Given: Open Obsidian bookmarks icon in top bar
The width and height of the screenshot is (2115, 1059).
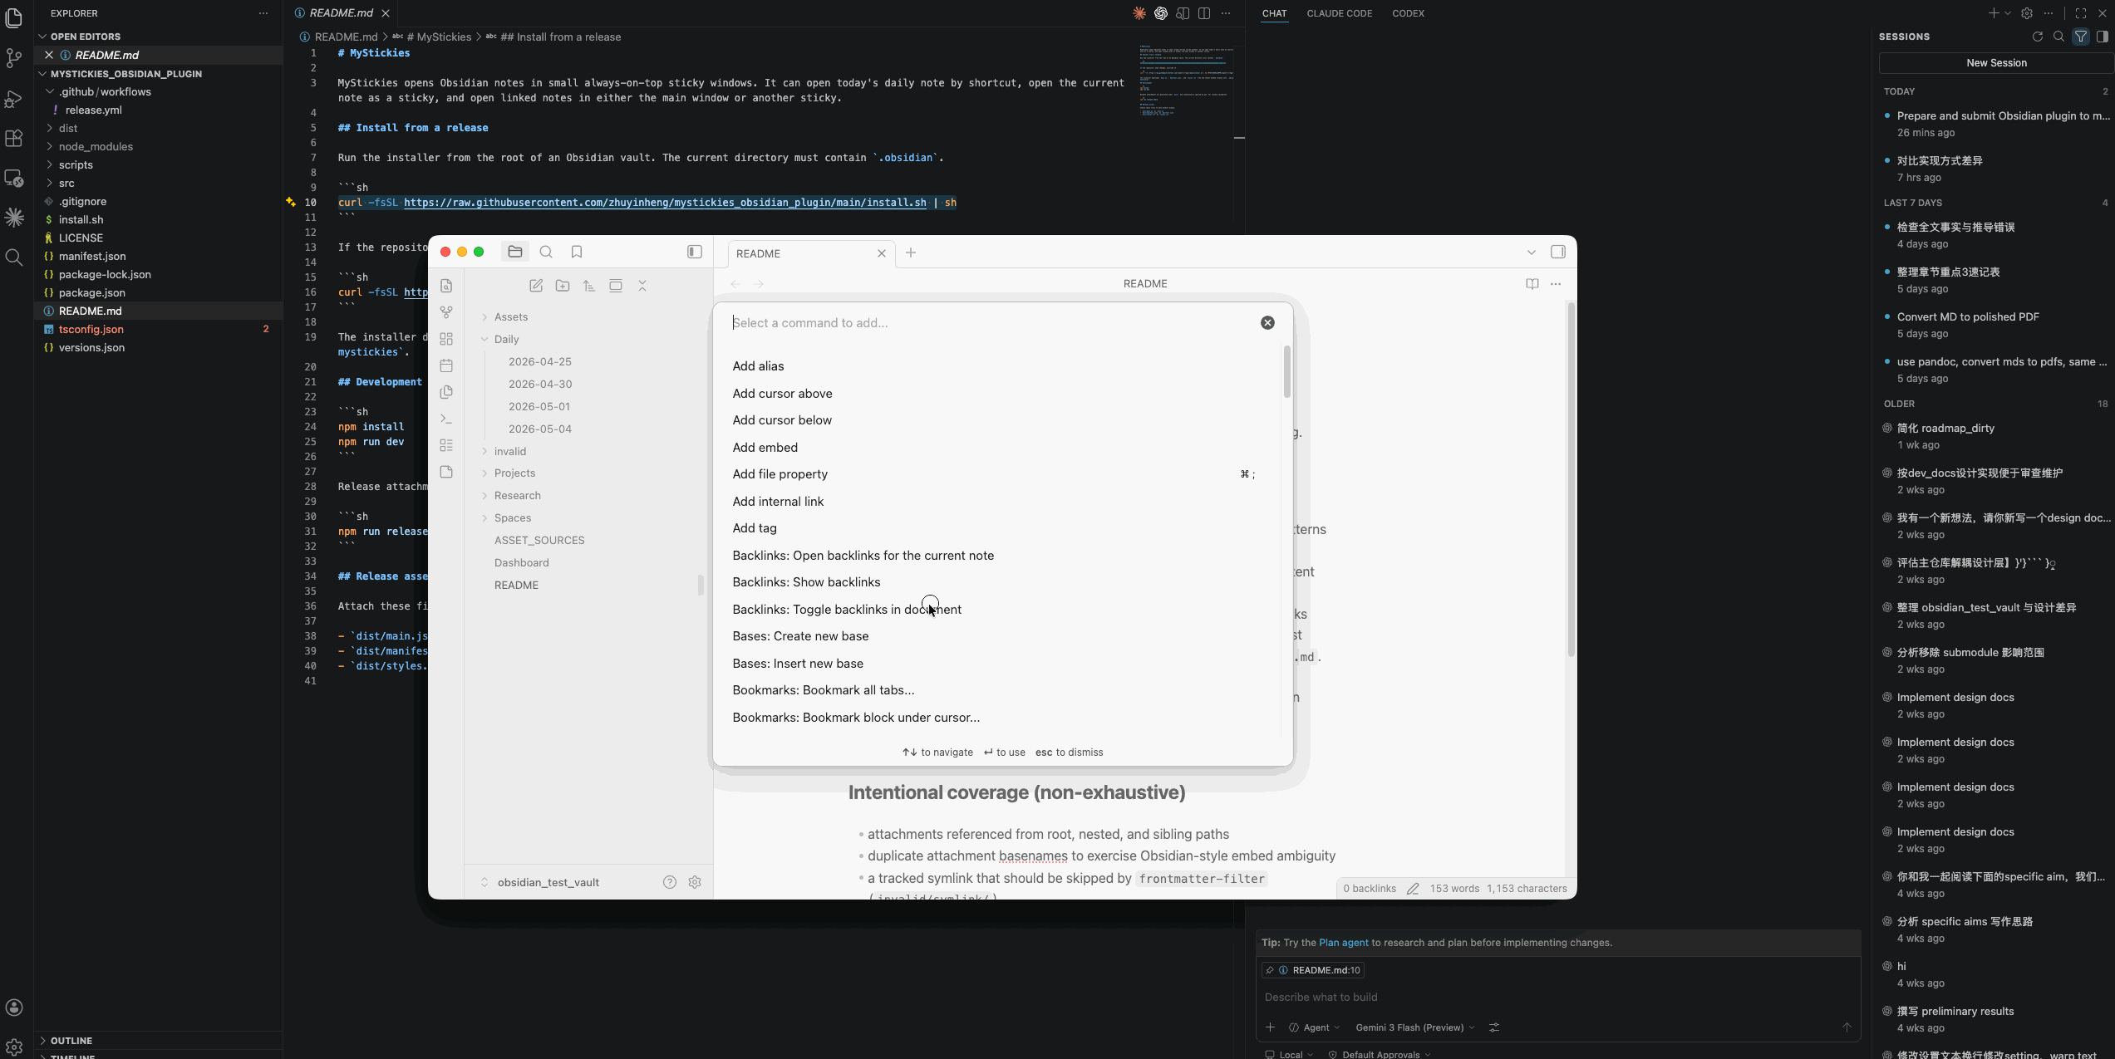Looking at the screenshot, I should [x=577, y=252].
